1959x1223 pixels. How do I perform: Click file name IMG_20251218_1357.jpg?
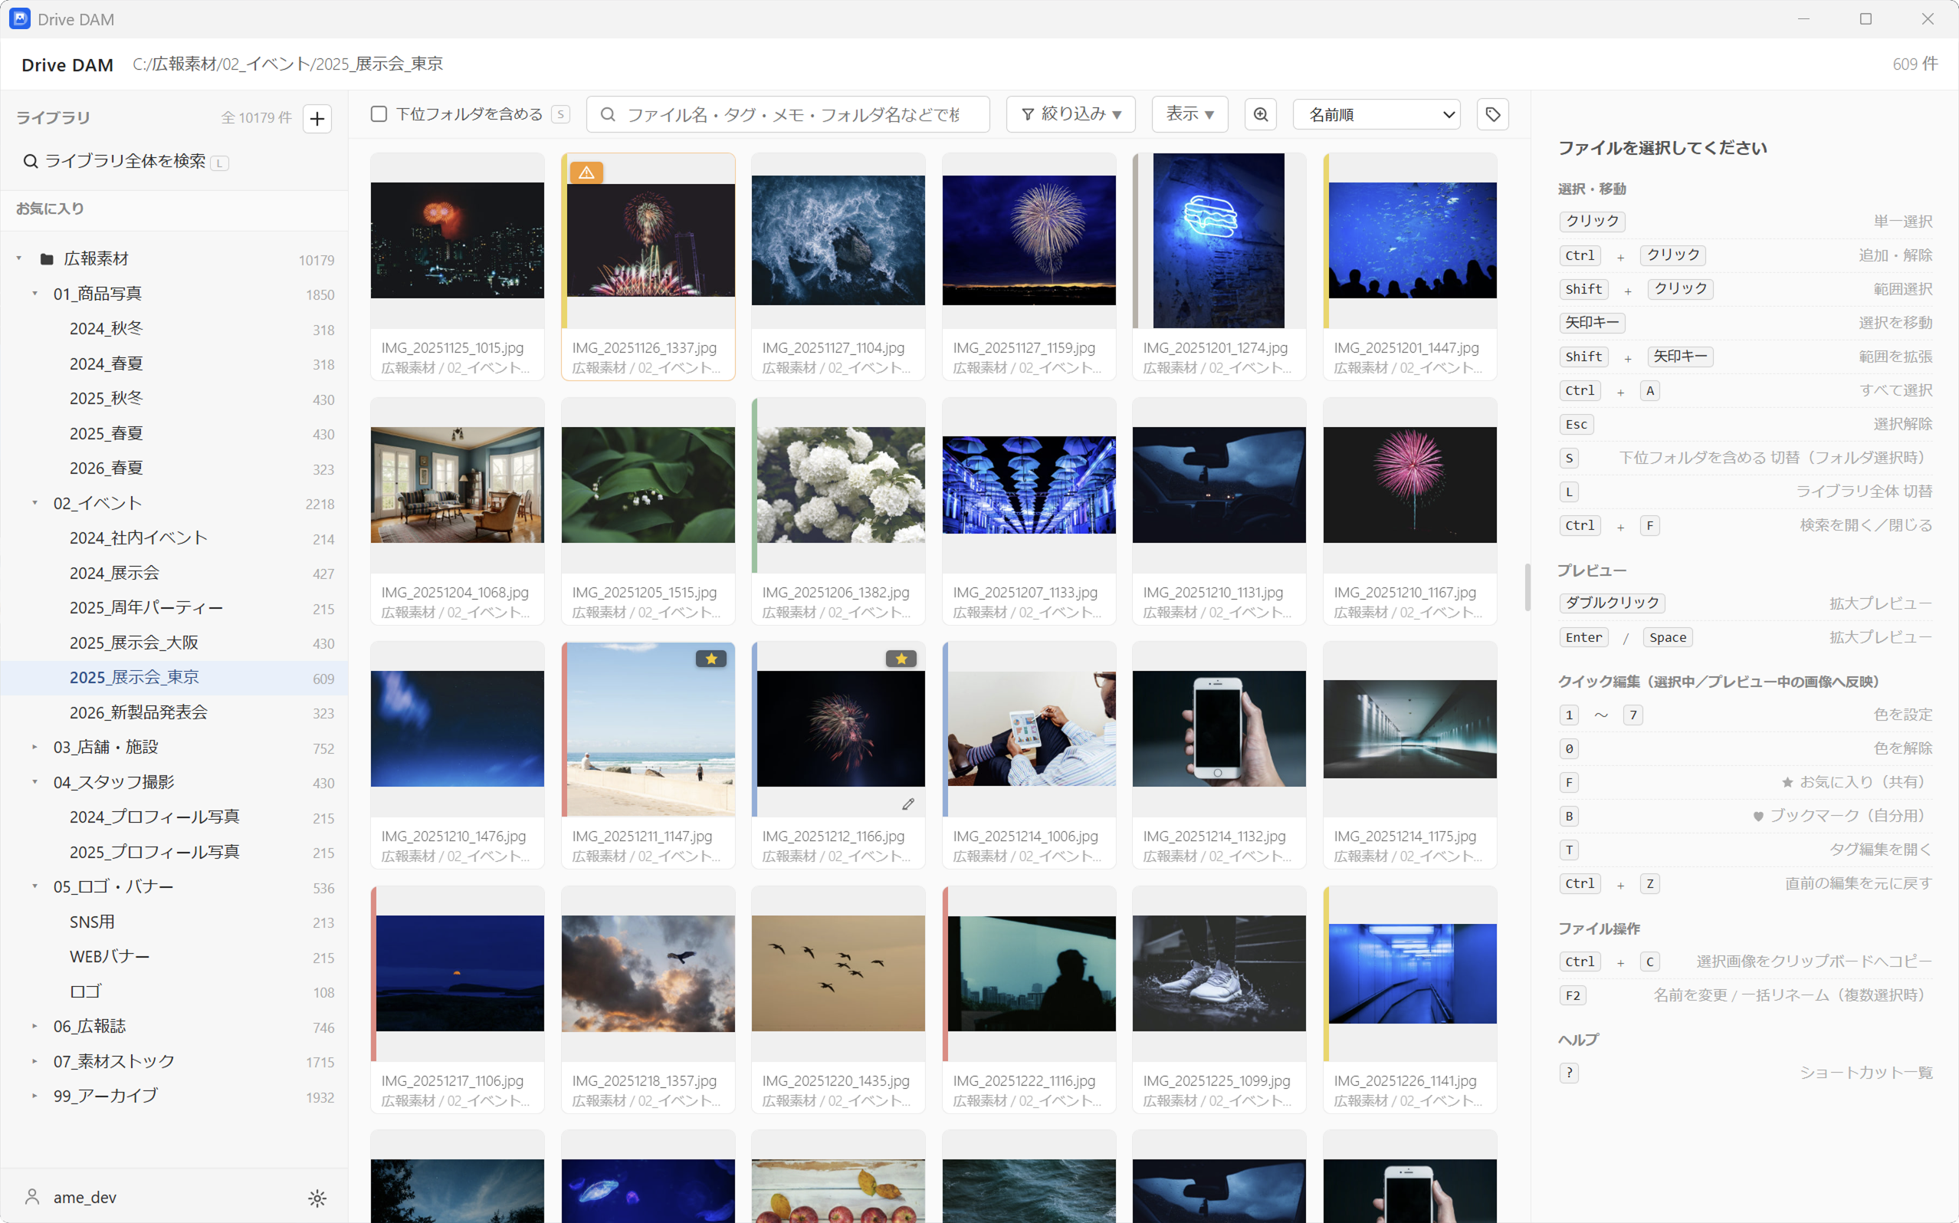[x=644, y=1080]
